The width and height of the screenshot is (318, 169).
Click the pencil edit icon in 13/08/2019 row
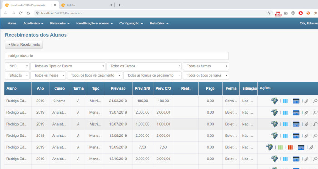click(x=307, y=135)
